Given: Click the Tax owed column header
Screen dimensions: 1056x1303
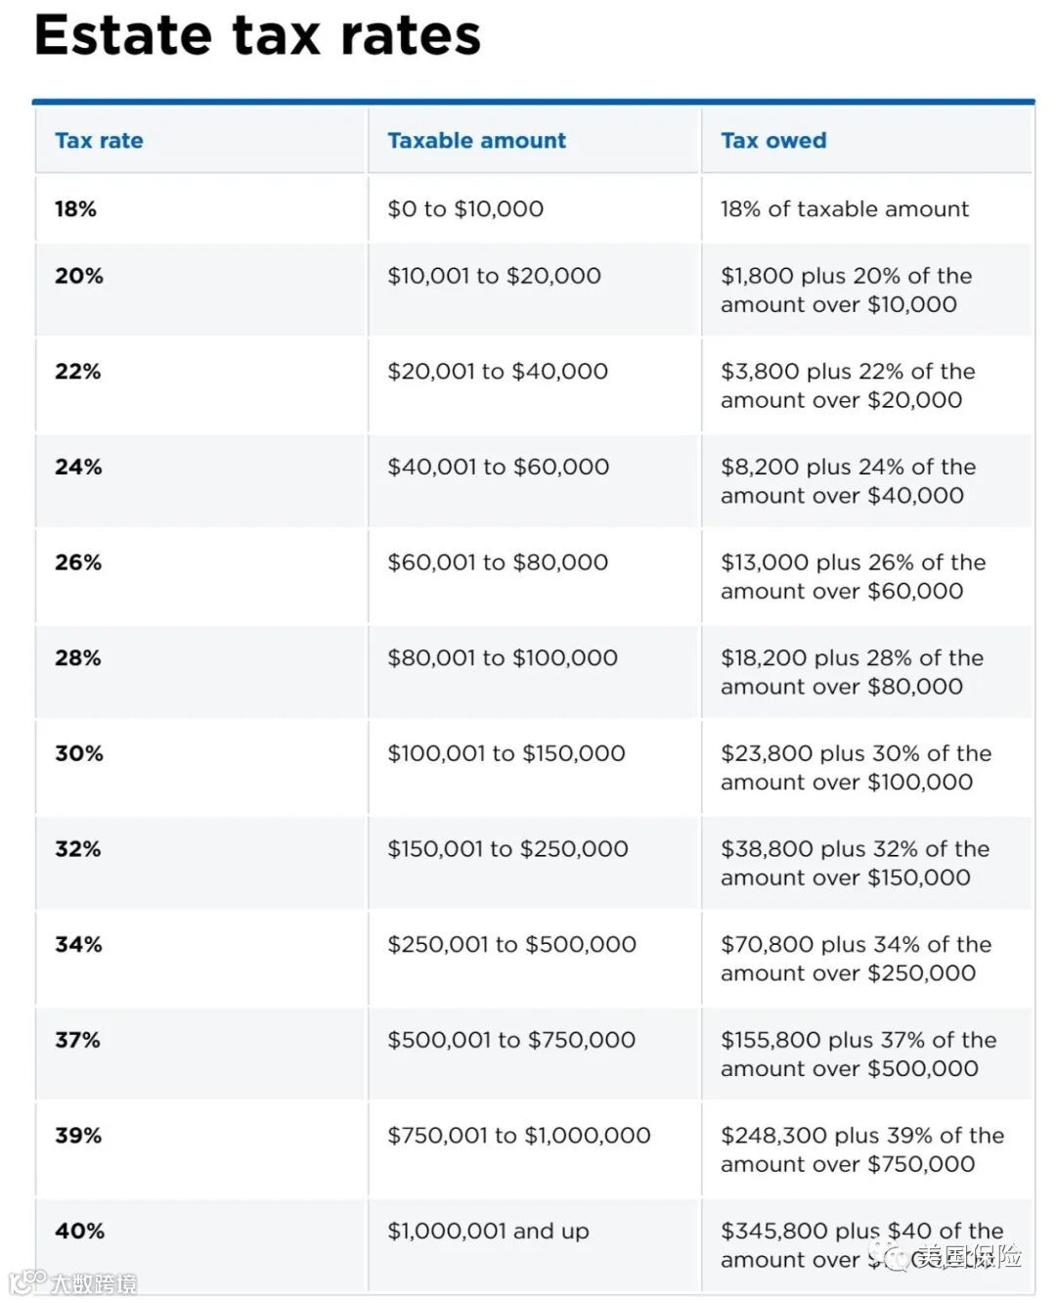Looking at the screenshot, I should coord(773,141).
